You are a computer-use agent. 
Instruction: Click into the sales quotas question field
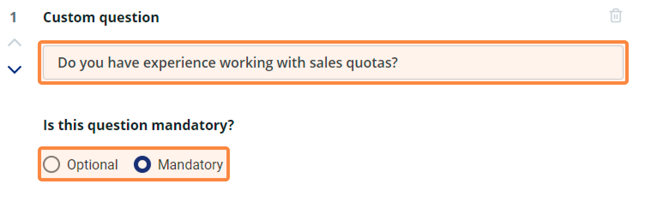pos(333,63)
